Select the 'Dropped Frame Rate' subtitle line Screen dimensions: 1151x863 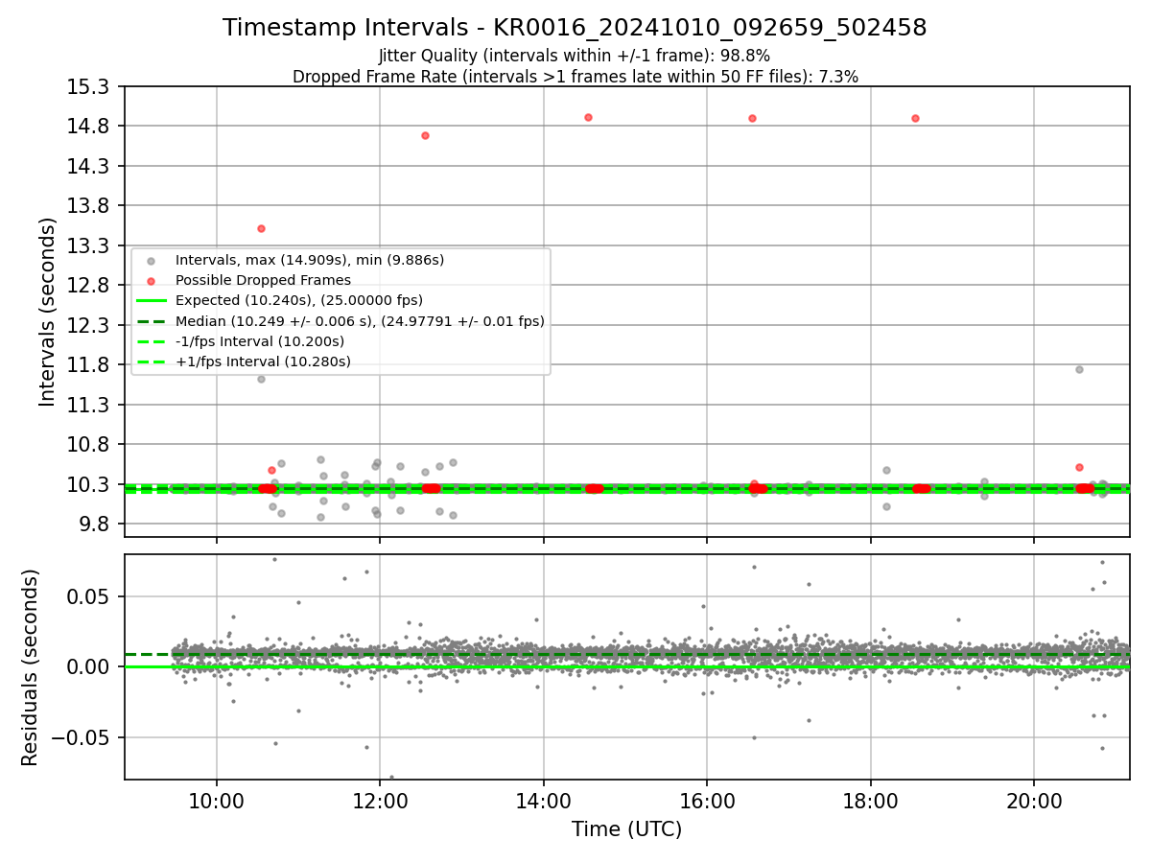pyautogui.click(x=575, y=77)
